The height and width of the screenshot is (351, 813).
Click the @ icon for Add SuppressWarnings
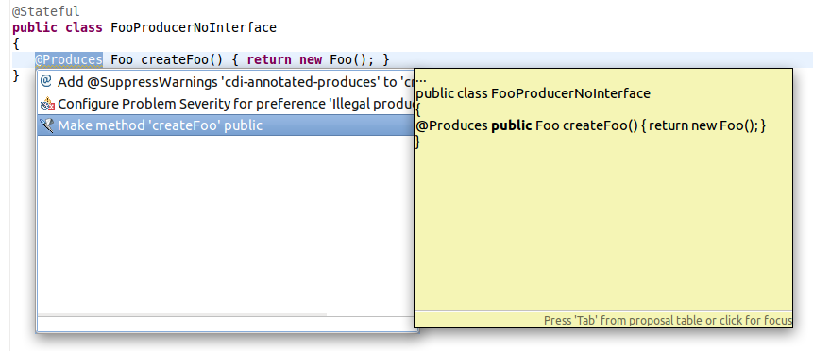pyautogui.click(x=46, y=81)
